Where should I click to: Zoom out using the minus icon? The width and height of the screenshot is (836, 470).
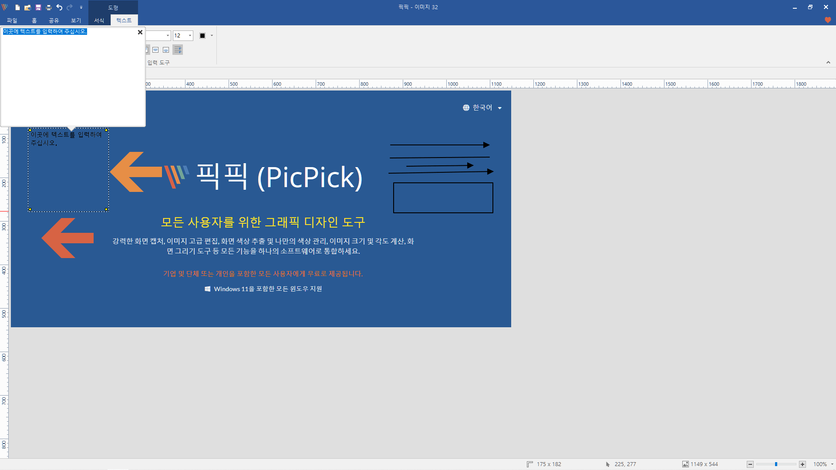click(751, 464)
